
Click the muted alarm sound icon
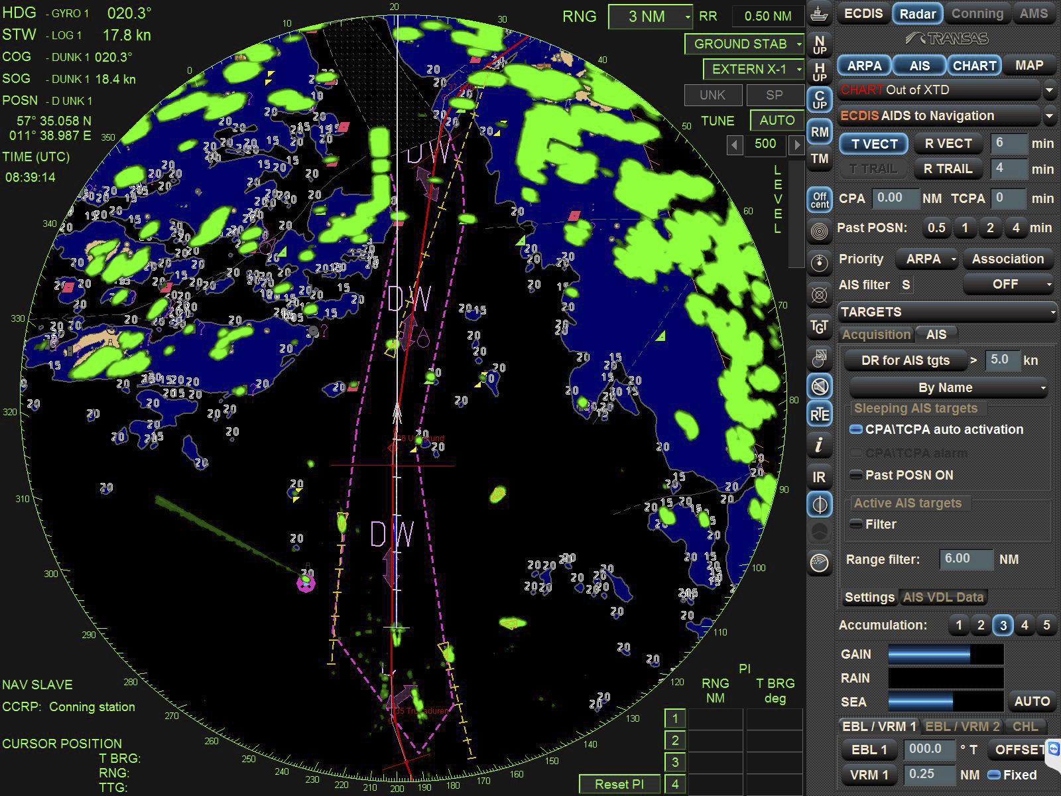(x=820, y=386)
